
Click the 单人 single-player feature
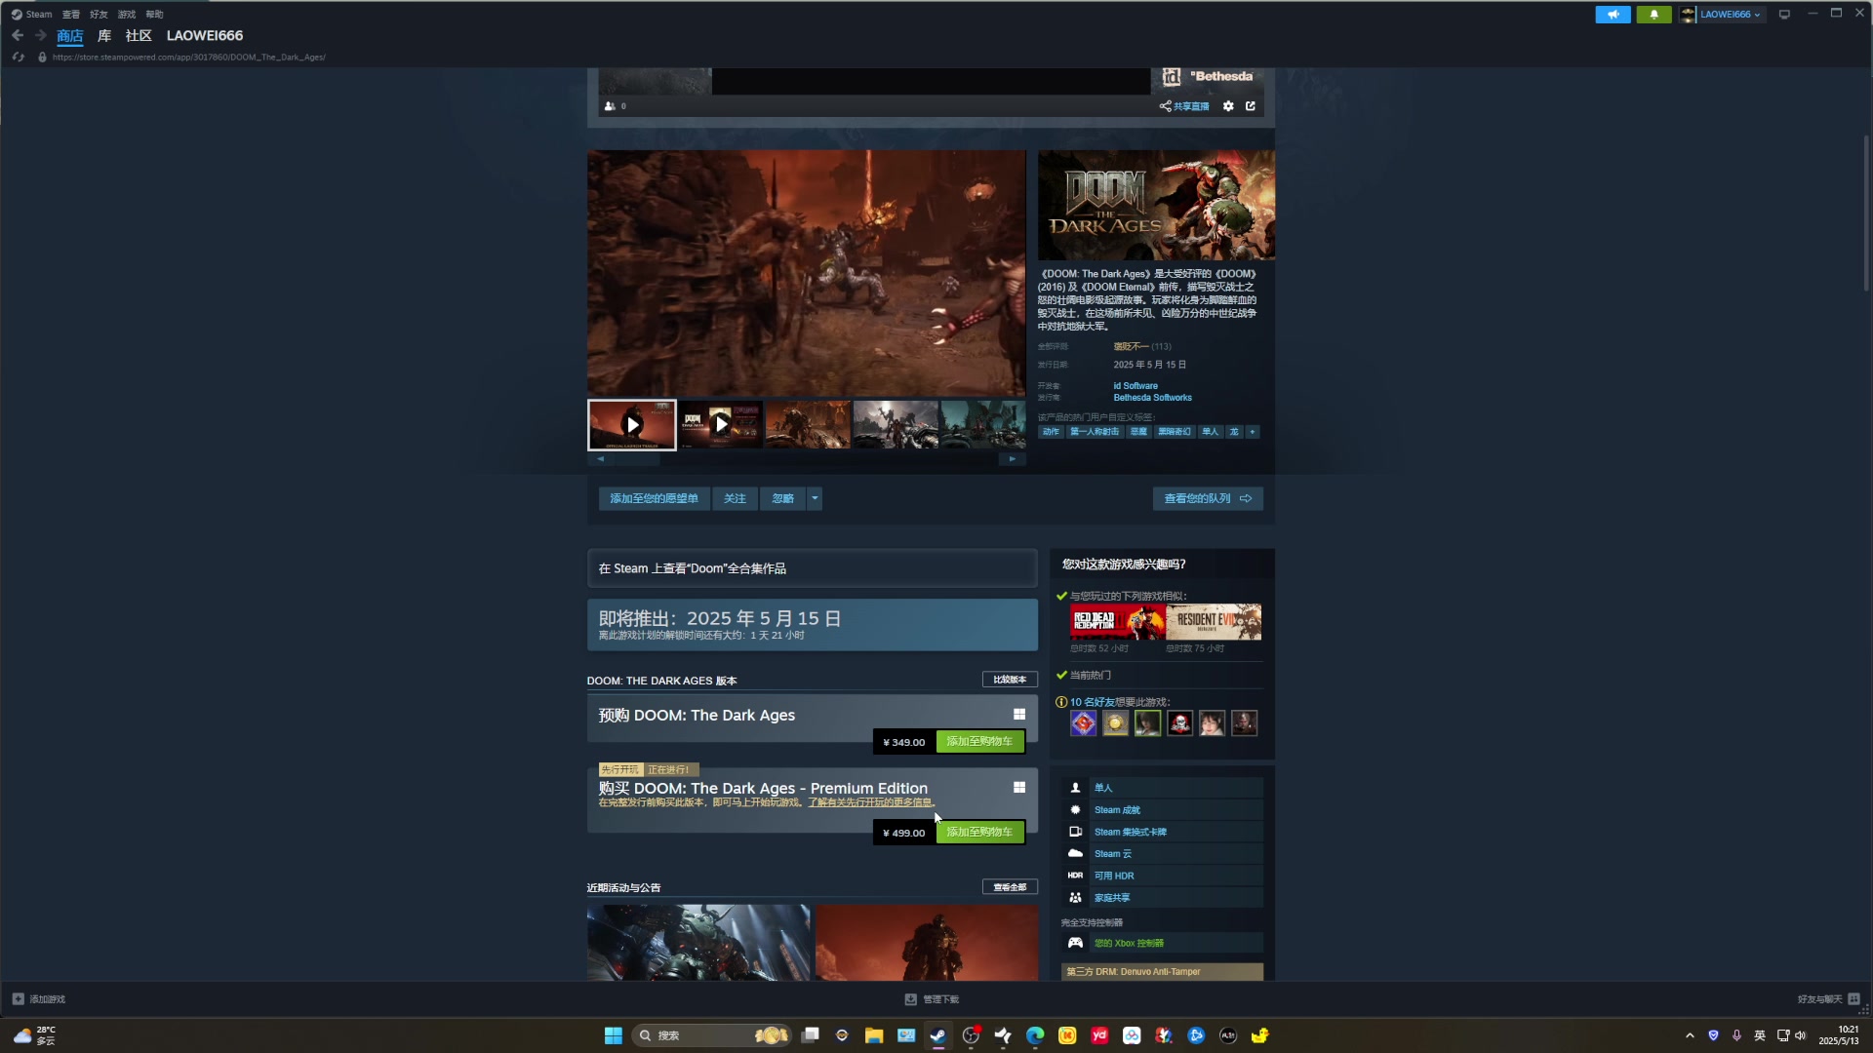(x=1162, y=788)
